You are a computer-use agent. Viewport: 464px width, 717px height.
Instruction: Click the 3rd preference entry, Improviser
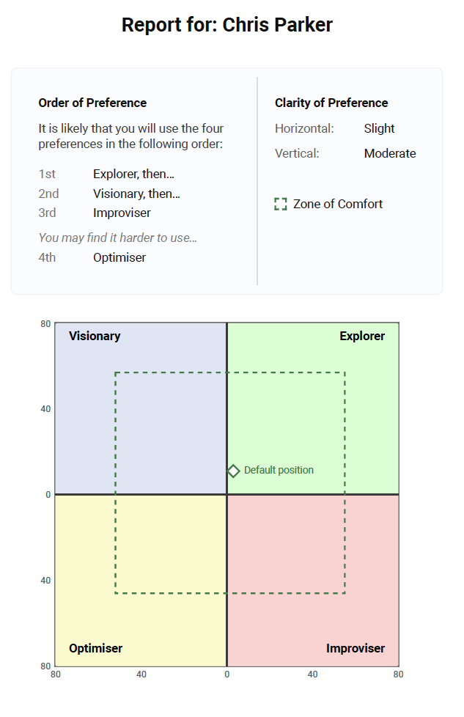pyautogui.click(x=122, y=213)
